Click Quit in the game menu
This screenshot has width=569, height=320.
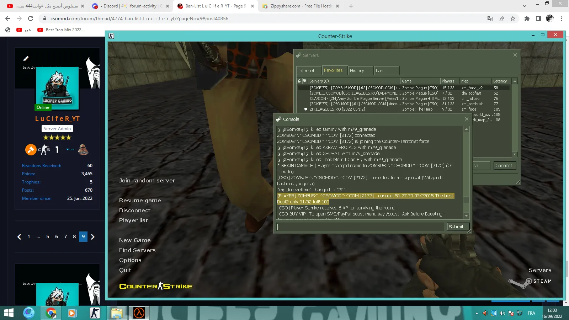tap(125, 270)
